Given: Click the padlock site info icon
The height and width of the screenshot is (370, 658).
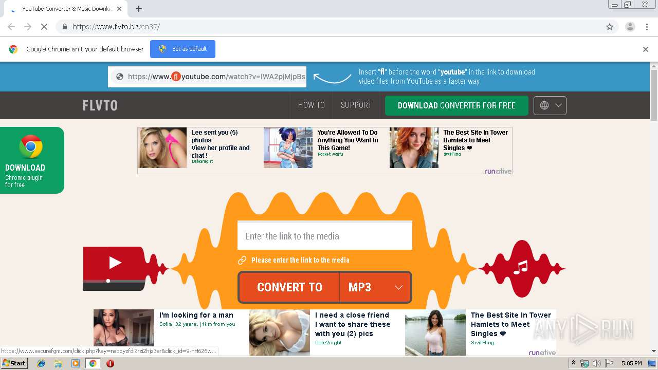Looking at the screenshot, I should [64, 27].
